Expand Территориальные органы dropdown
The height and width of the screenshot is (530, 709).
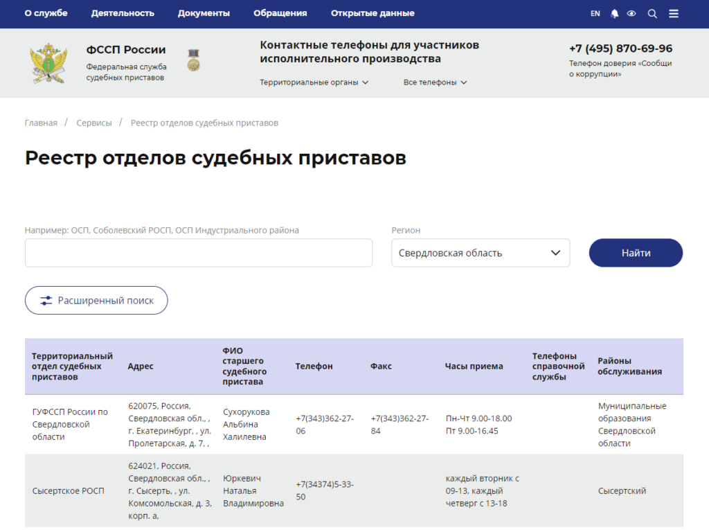tap(314, 82)
